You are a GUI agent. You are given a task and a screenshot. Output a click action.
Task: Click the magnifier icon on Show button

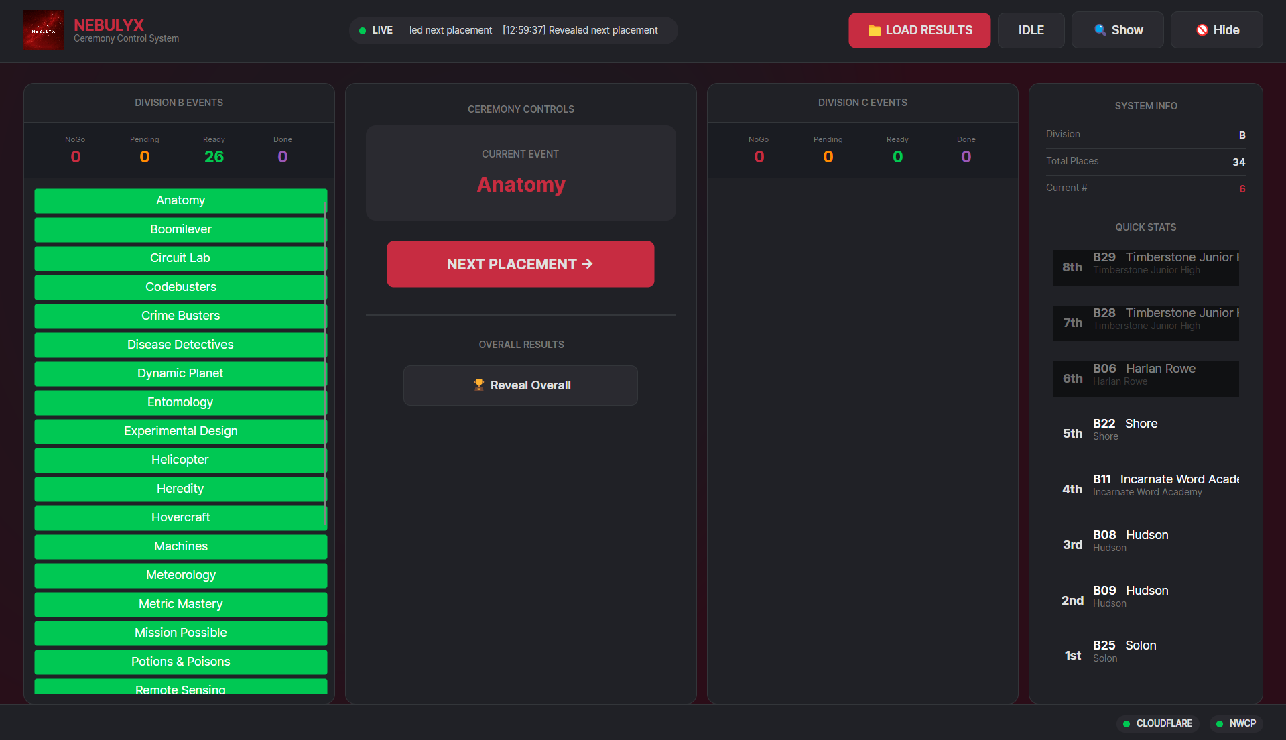1100,29
